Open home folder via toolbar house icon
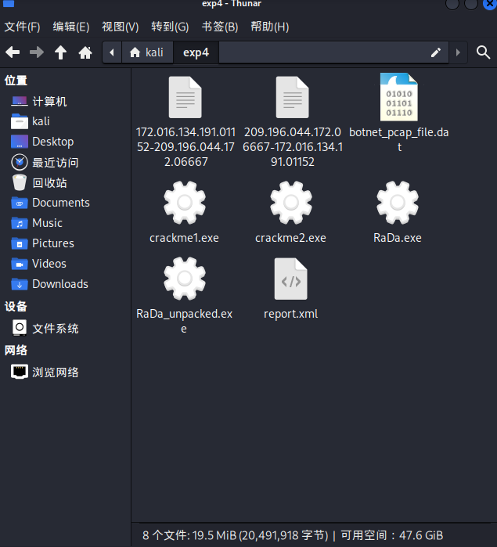 85,52
